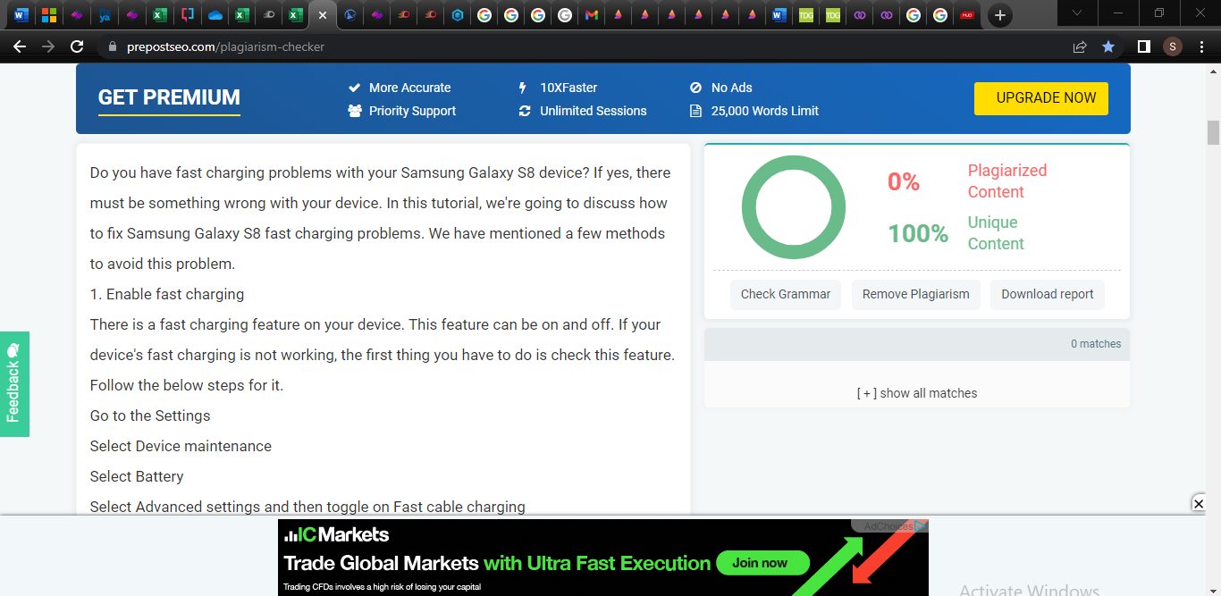The image size is (1221, 596).
Task: Click the '1. Enable fast charging' line
Action: click(167, 294)
